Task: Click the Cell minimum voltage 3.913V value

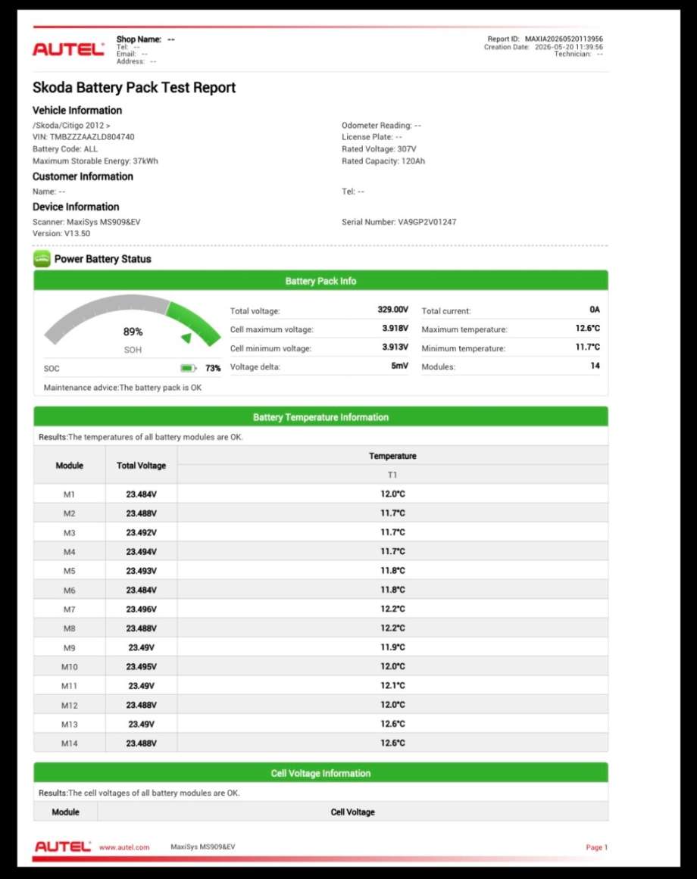Action: point(395,347)
